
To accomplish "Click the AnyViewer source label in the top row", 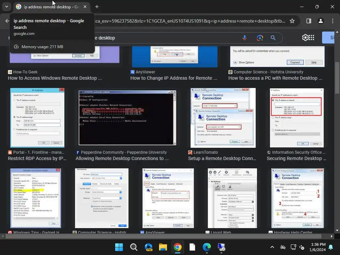I will (x=145, y=72).
